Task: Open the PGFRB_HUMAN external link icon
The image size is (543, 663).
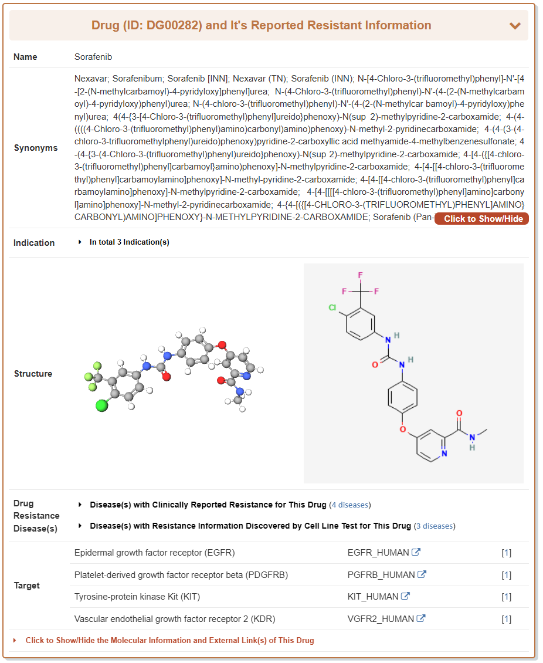Action: tap(422, 574)
